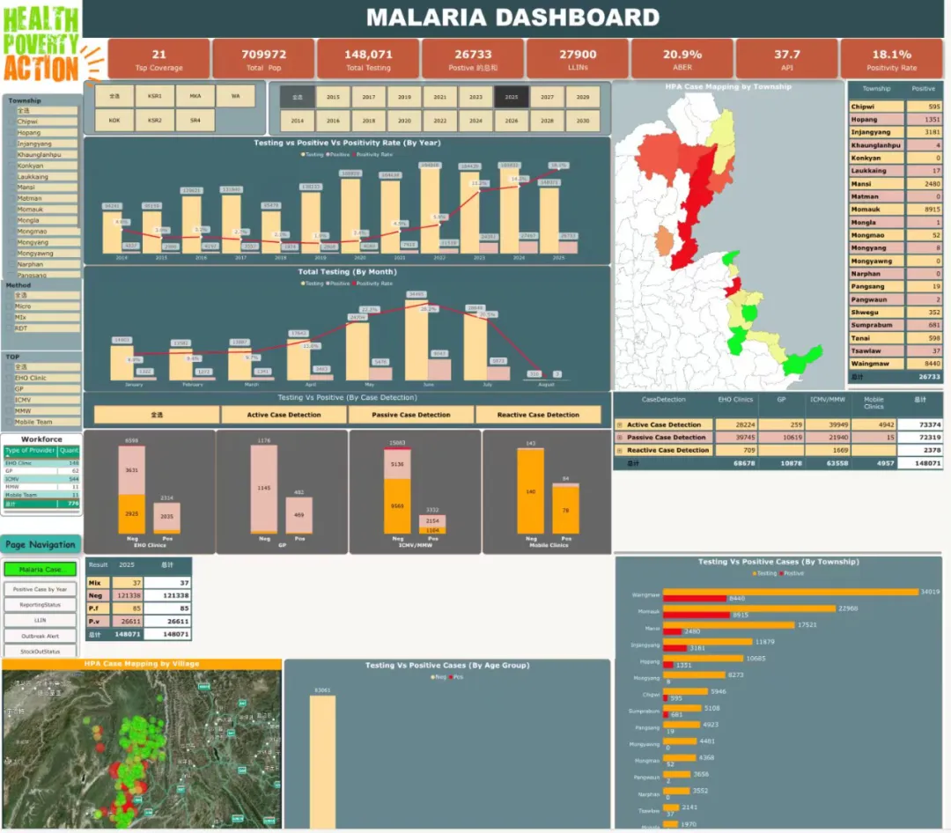Click the Total Testing KPI card

tap(367, 59)
